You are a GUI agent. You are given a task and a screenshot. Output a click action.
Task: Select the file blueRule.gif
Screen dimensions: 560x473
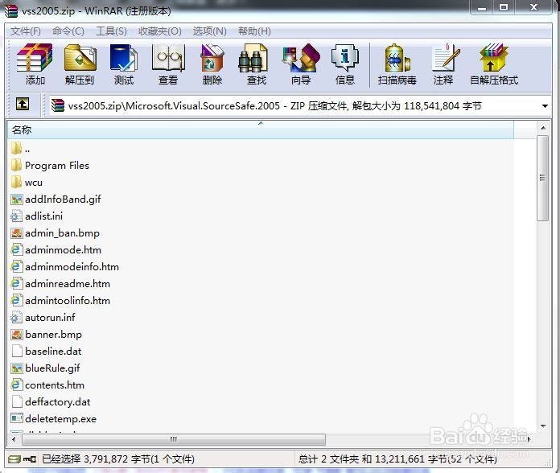coord(52,368)
